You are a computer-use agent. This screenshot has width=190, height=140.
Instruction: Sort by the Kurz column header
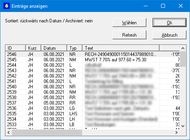pos(34,48)
